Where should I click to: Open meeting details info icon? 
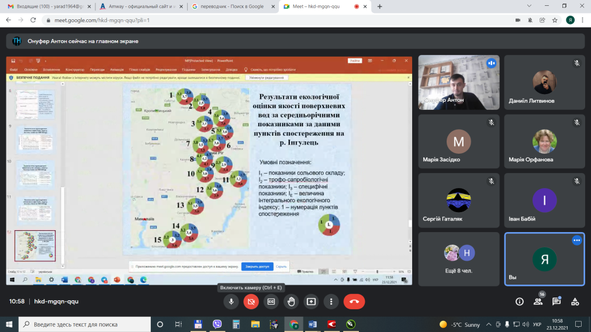519,302
